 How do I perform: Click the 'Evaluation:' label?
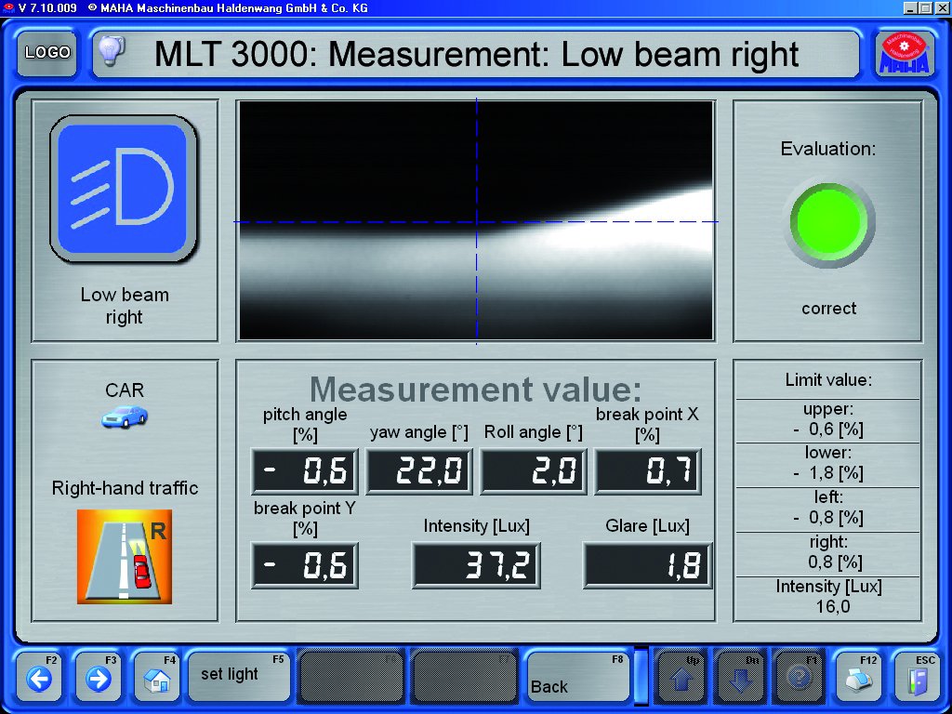(x=828, y=149)
